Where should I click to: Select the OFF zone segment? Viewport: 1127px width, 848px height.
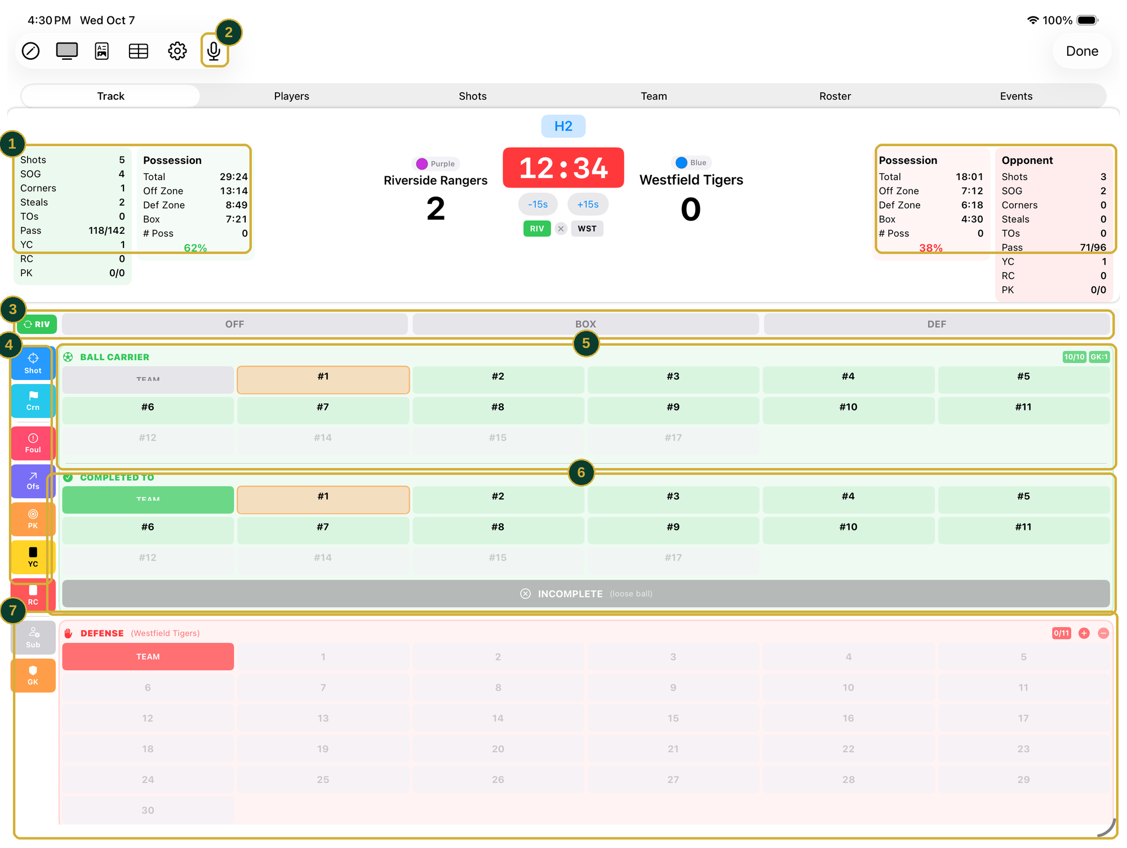[x=234, y=324]
